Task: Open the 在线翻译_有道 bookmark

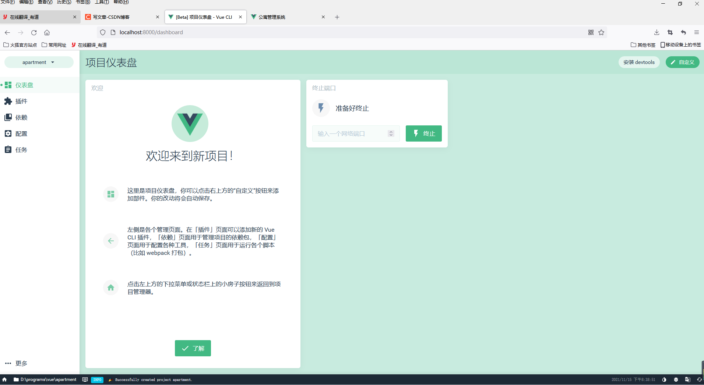Action: [x=89, y=45]
